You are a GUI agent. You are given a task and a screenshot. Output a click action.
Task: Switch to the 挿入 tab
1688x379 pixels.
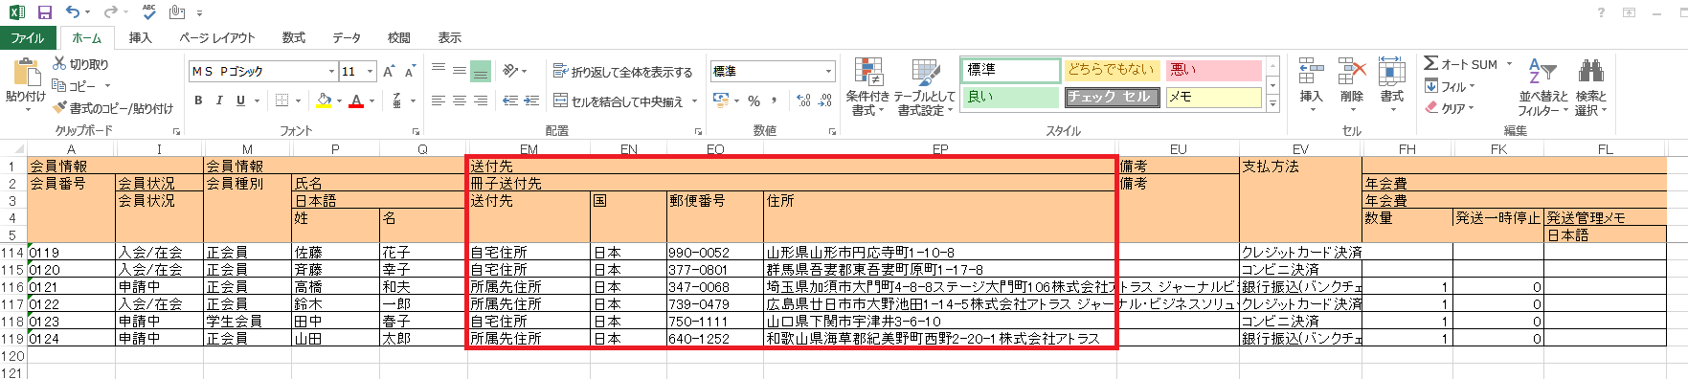(141, 37)
